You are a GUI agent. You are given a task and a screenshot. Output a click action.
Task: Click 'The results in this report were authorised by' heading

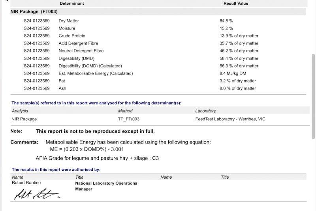point(56,169)
